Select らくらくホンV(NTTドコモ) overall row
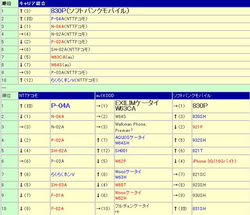250x215 pixels. coord(74,80)
